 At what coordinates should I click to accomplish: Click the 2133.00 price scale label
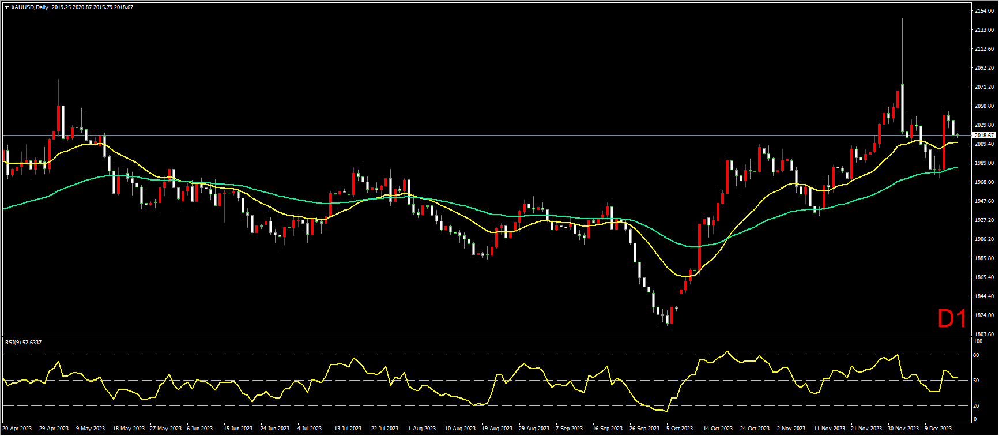coord(985,30)
